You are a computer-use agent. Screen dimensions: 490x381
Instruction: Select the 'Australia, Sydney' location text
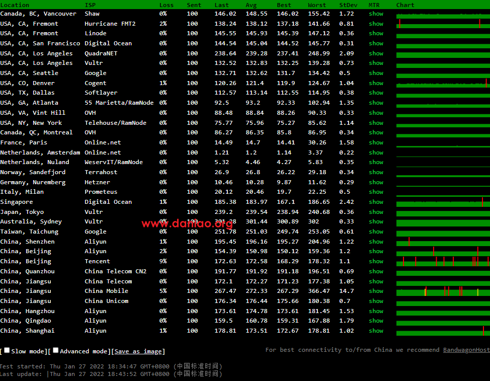31,221
